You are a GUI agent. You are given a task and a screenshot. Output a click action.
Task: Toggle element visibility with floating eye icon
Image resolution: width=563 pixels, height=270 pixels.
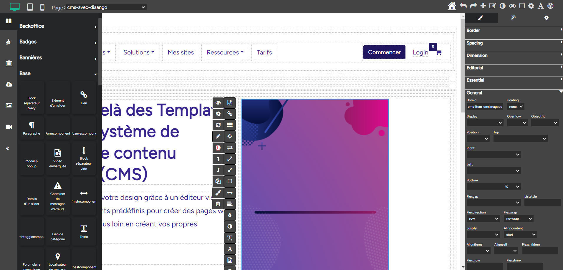218,103
